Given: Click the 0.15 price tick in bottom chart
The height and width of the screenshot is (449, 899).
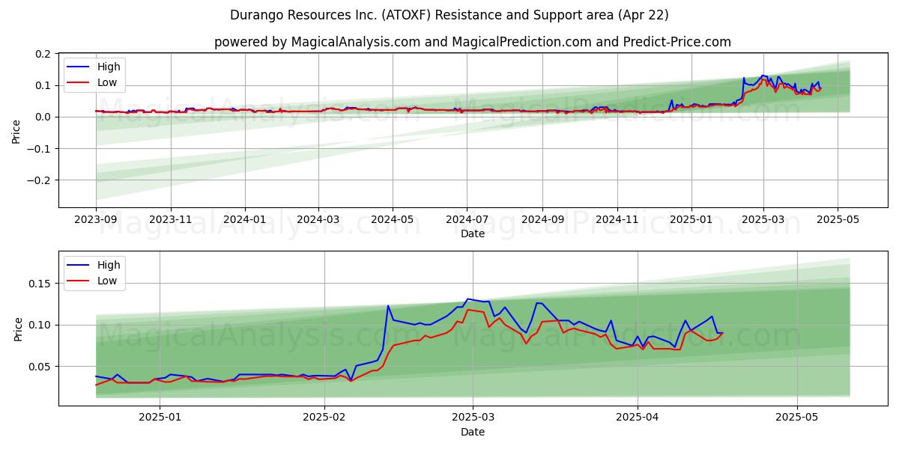Looking at the screenshot, I should coord(40,284).
